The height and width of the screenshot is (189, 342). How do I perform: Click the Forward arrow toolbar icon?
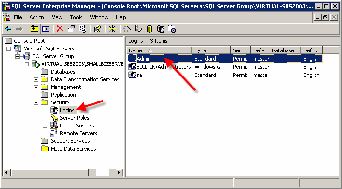pos(19,29)
